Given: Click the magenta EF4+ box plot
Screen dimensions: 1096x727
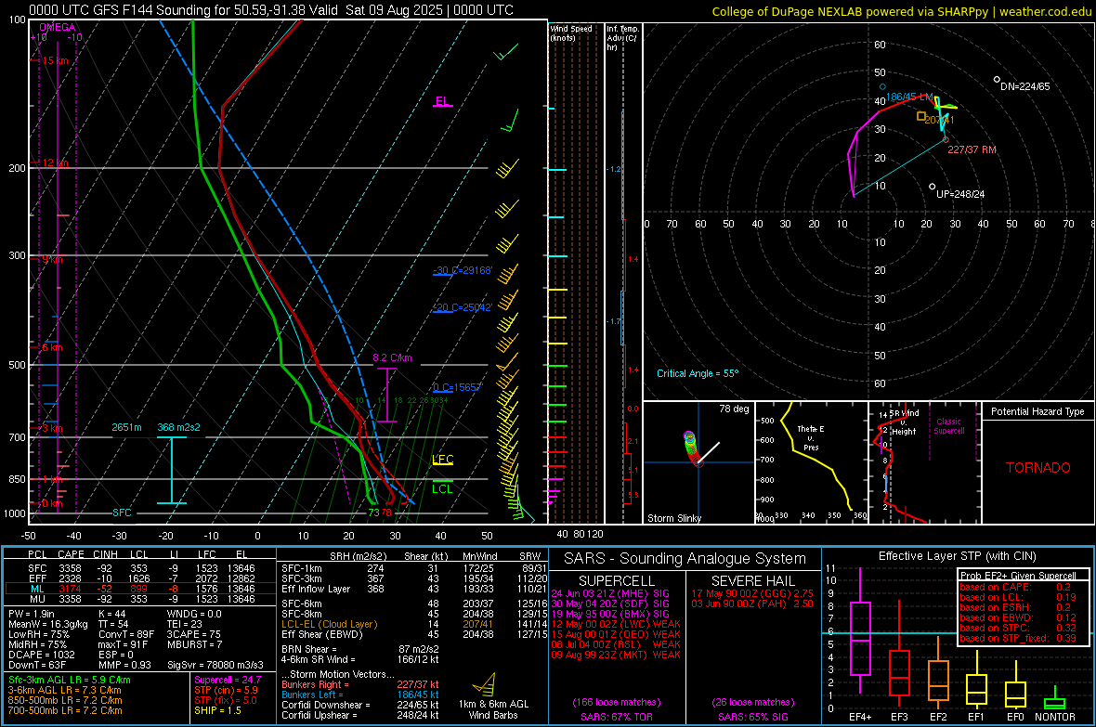Looking at the screenshot, I should coord(860,630).
